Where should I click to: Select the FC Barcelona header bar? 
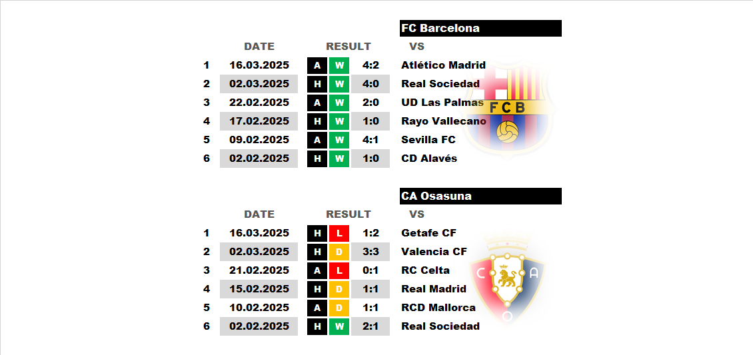tap(480, 28)
